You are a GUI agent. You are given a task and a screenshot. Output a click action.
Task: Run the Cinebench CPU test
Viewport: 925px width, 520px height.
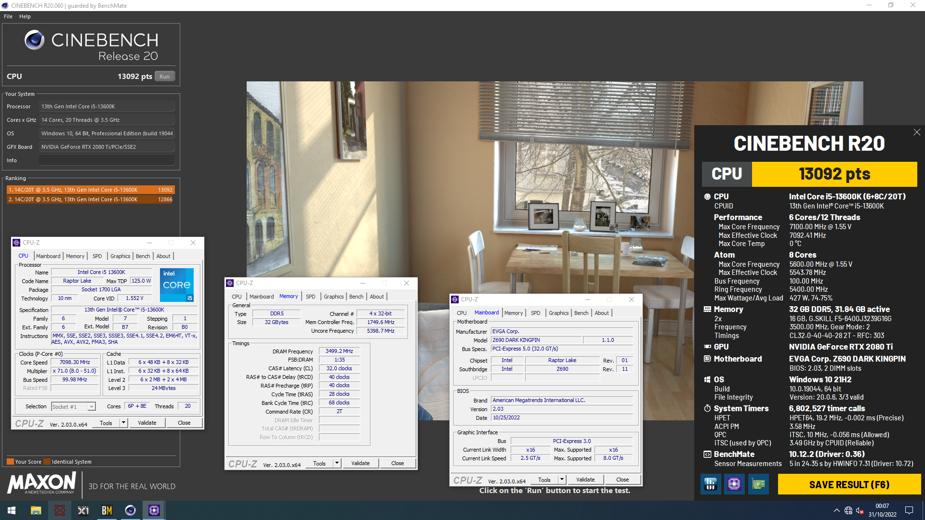click(165, 77)
